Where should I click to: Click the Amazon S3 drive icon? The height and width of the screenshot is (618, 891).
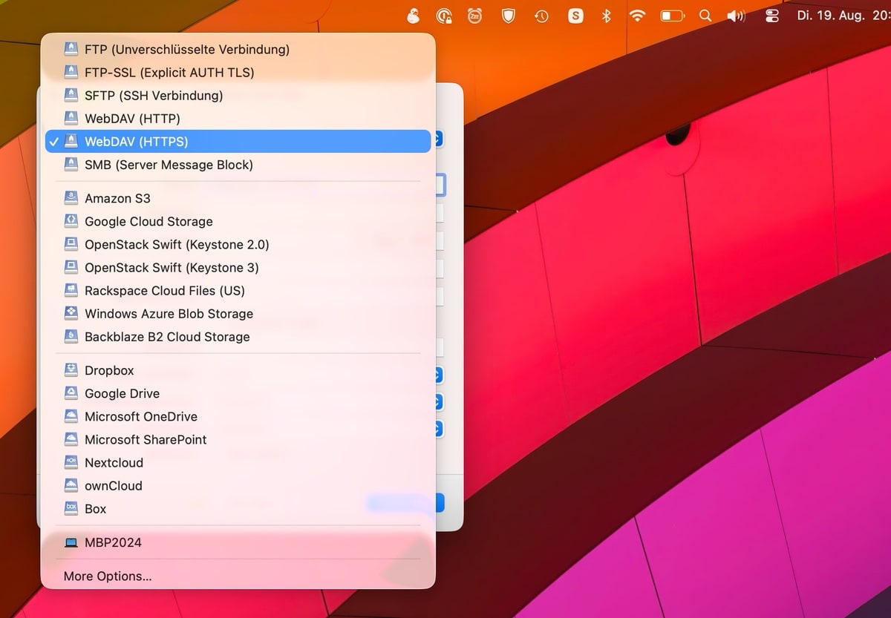71,198
